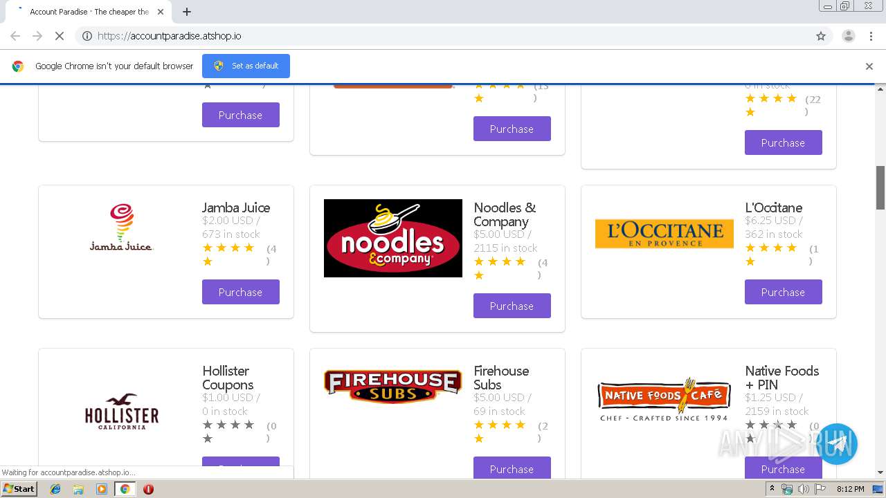
Task: Close the Account Paradise tab
Action: (160, 12)
